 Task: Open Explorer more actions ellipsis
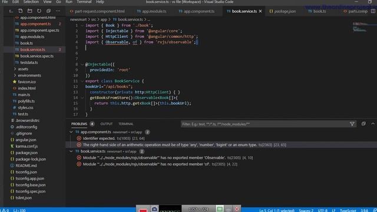click(58, 11)
